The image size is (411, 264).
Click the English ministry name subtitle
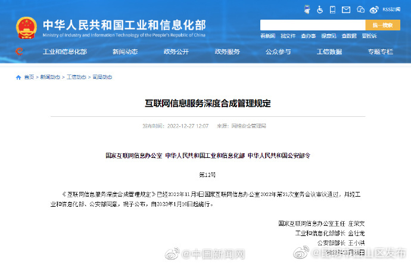coord(124,35)
